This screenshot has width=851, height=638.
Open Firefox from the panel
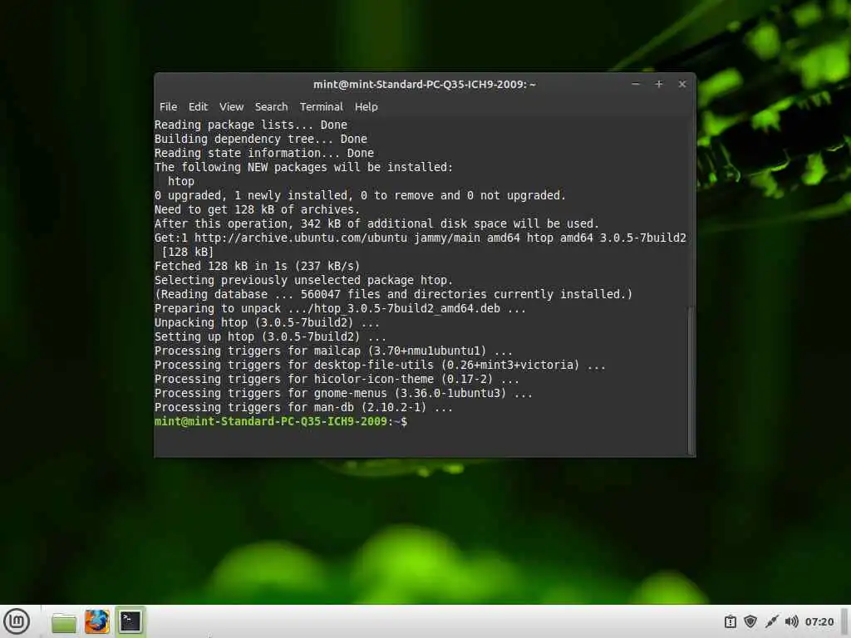96,621
